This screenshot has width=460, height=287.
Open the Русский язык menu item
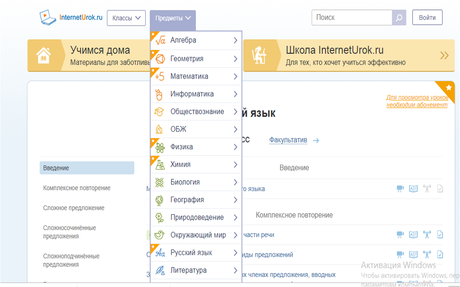196,253
